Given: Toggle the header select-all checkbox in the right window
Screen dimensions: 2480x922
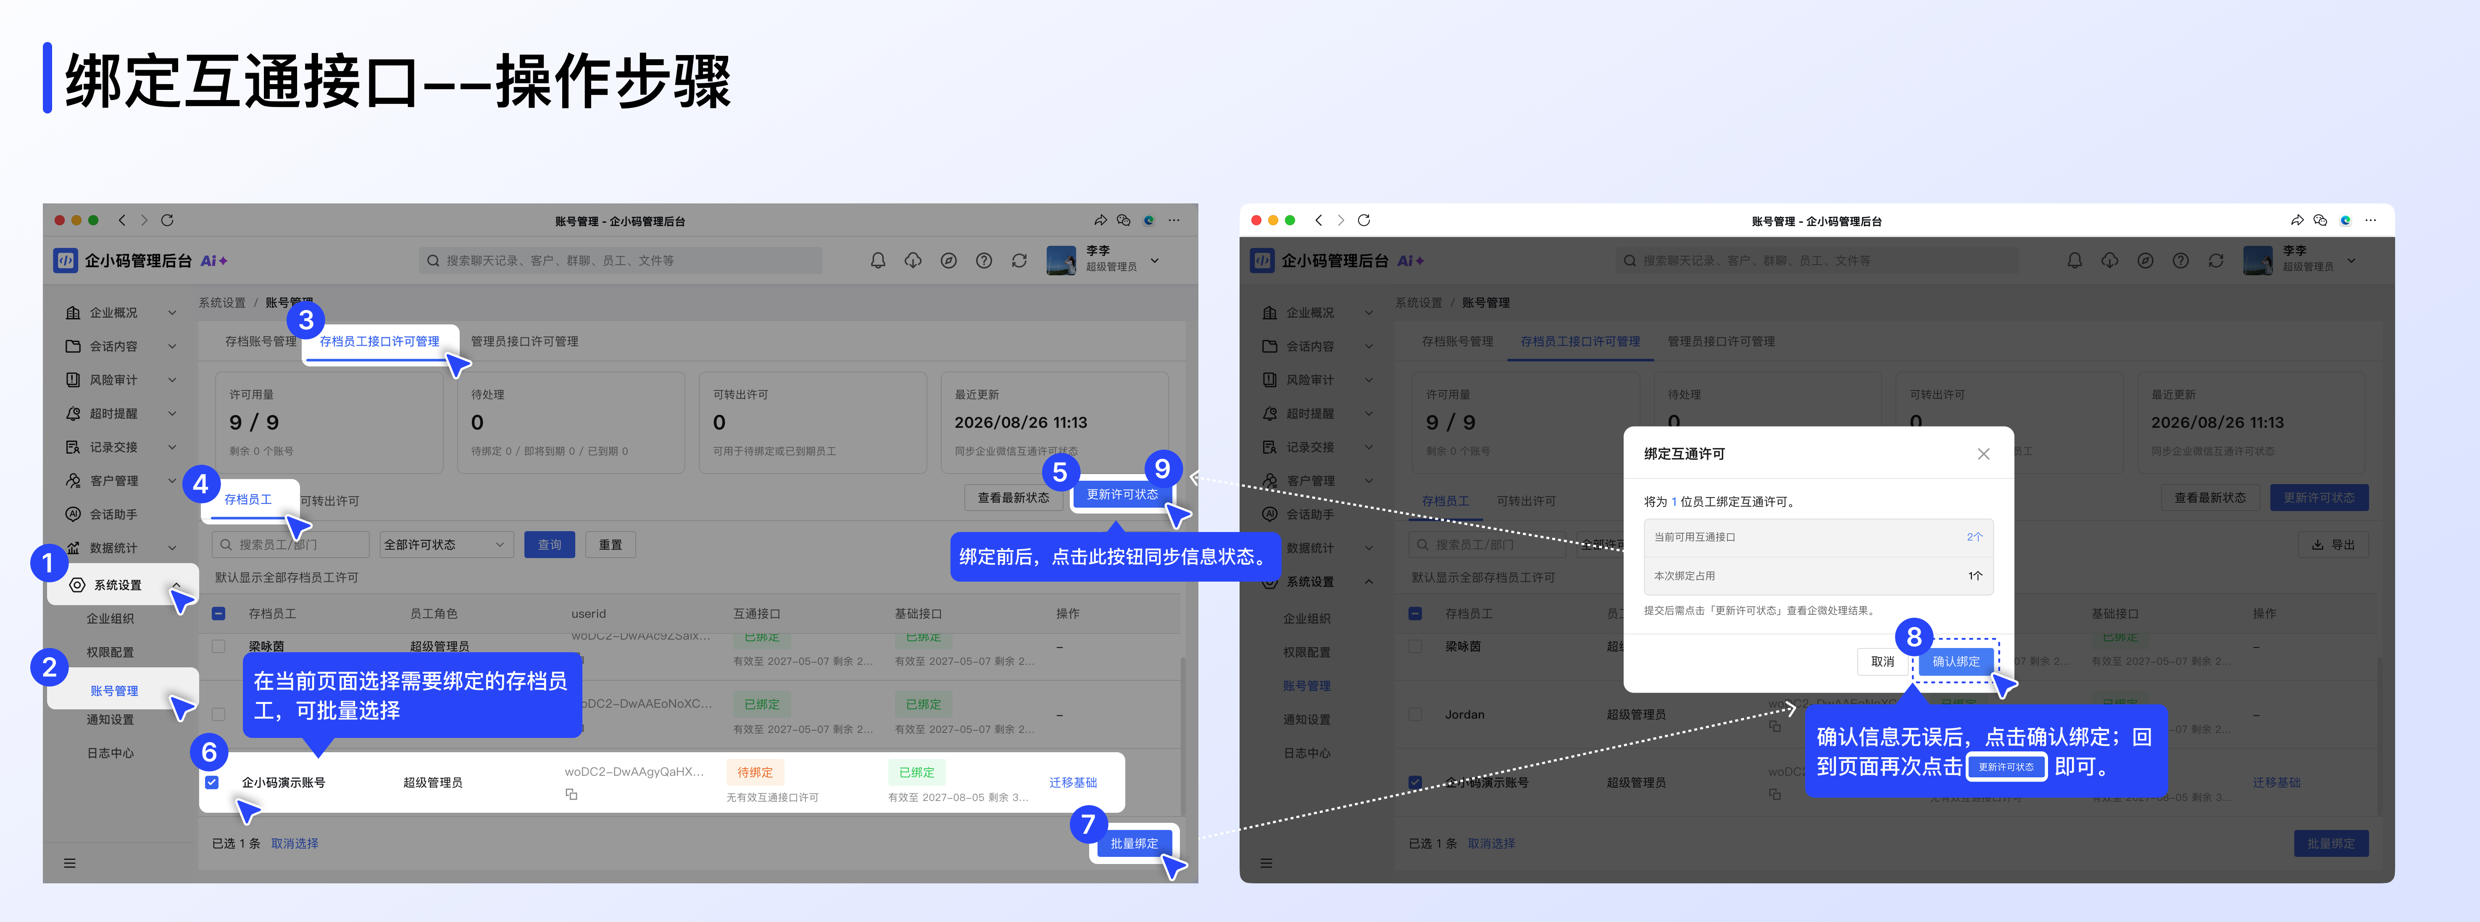Looking at the screenshot, I should click(1415, 614).
